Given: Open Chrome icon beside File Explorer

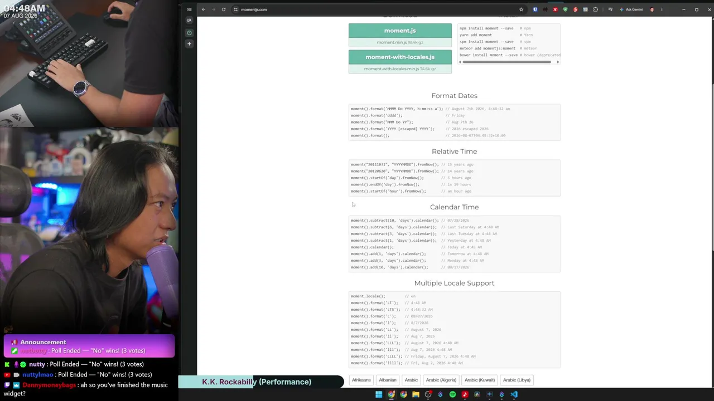Looking at the screenshot, I should point(403,394).
